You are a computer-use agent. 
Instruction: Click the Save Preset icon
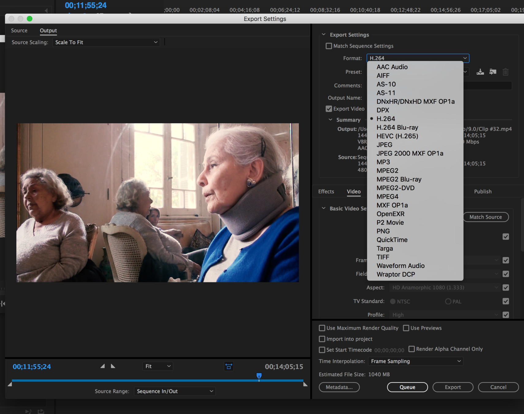tap(480, 72)
